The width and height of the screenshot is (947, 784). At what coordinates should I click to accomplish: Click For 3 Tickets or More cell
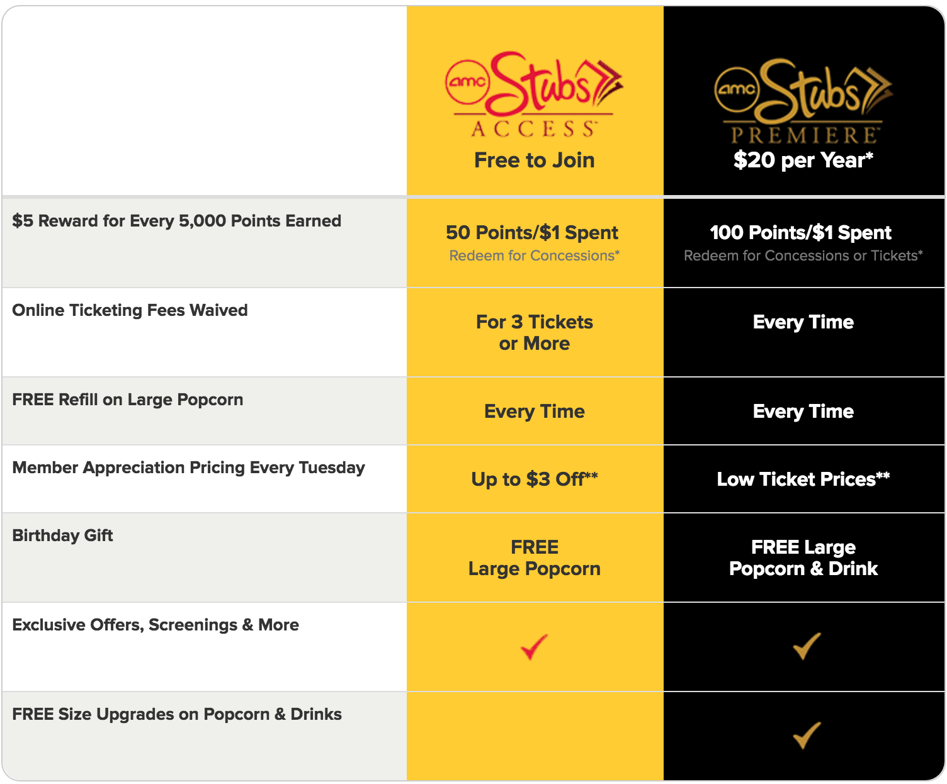535,333
